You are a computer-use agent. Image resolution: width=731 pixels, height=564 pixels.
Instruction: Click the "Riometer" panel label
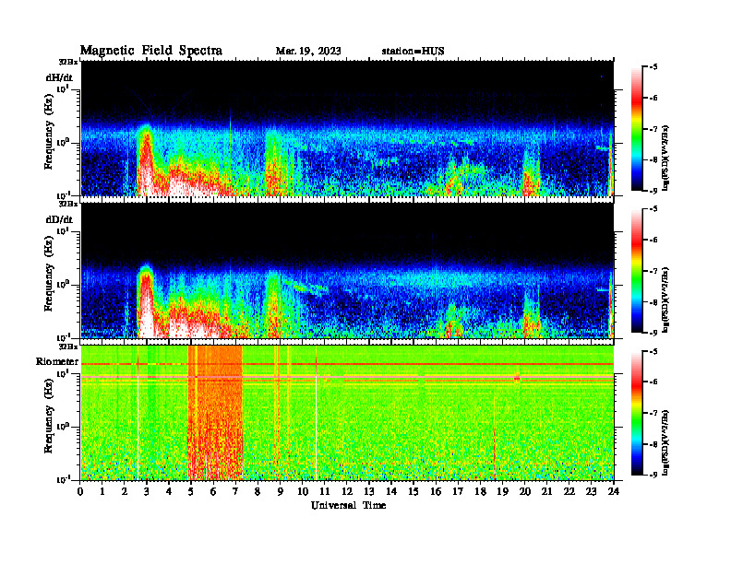tap(57, 361)
